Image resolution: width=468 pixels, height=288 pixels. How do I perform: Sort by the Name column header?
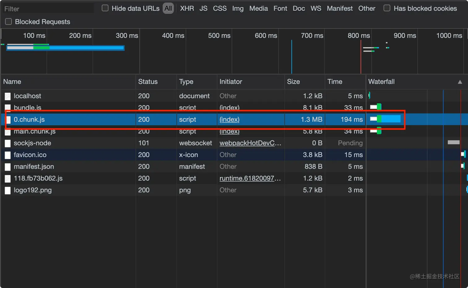pos(12,82)
